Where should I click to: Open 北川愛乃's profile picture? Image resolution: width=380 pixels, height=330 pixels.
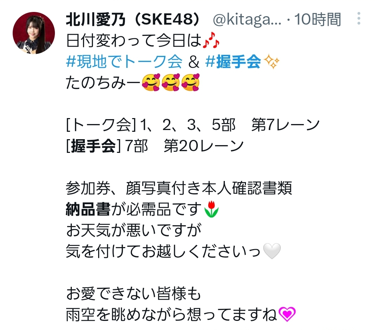34,33
